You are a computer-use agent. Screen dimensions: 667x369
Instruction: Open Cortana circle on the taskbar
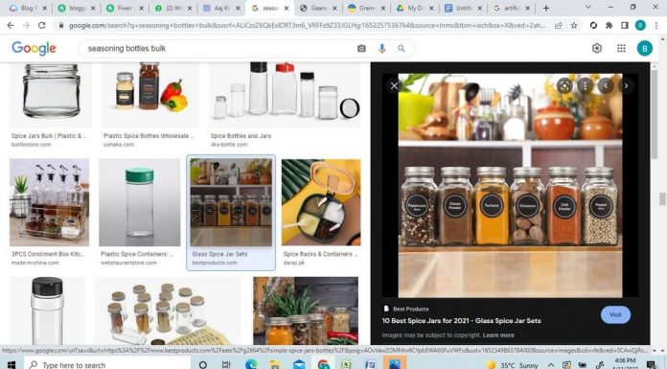[203, 365]
